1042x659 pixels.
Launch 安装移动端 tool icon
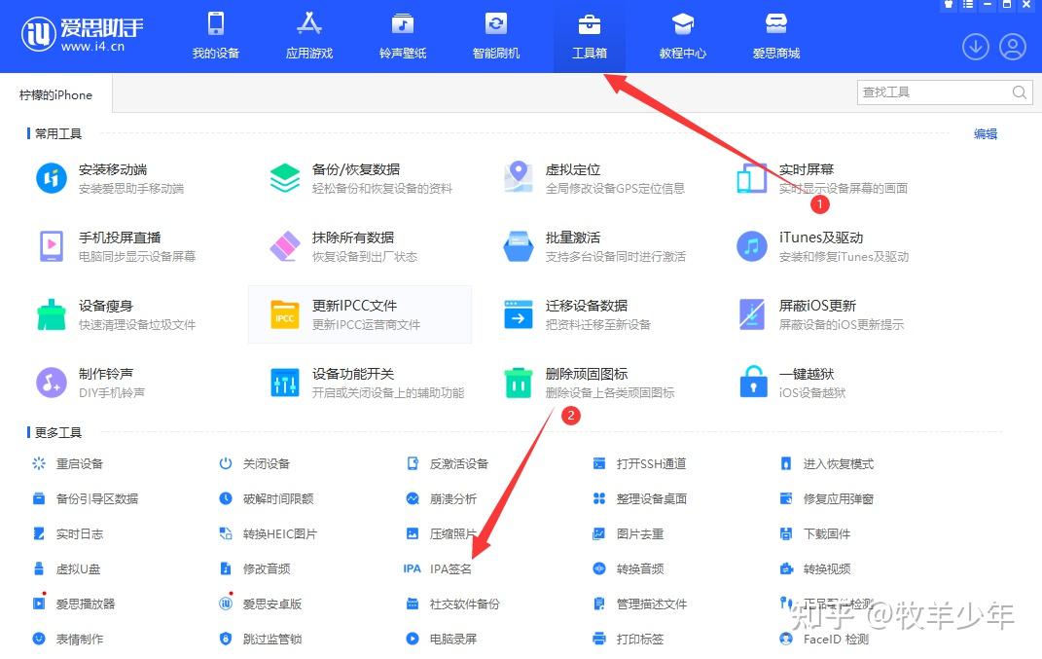(x=52, y=179)
